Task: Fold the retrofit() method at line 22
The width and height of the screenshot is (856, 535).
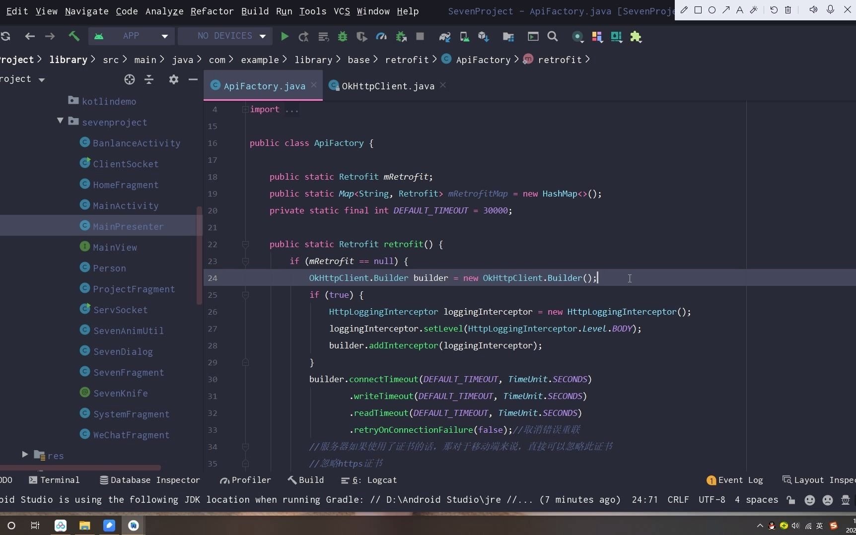Action: click(x=245, y=244)
